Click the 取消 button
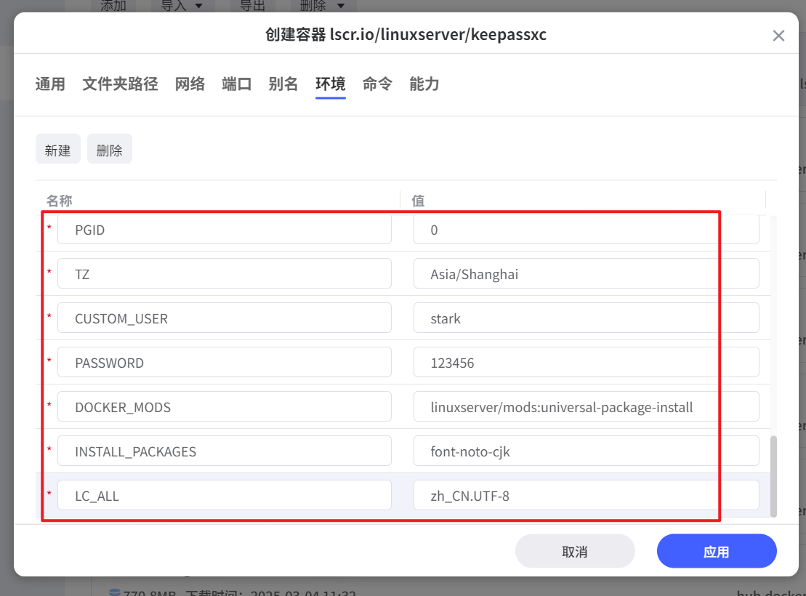Image resolution: width=806 pixels, height=596 pixels. pos(575,551)
